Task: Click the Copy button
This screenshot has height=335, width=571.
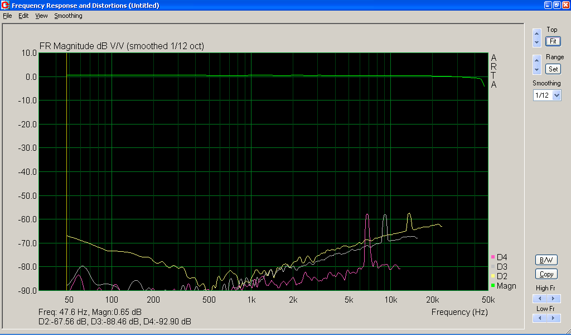Action: point(546,274)
